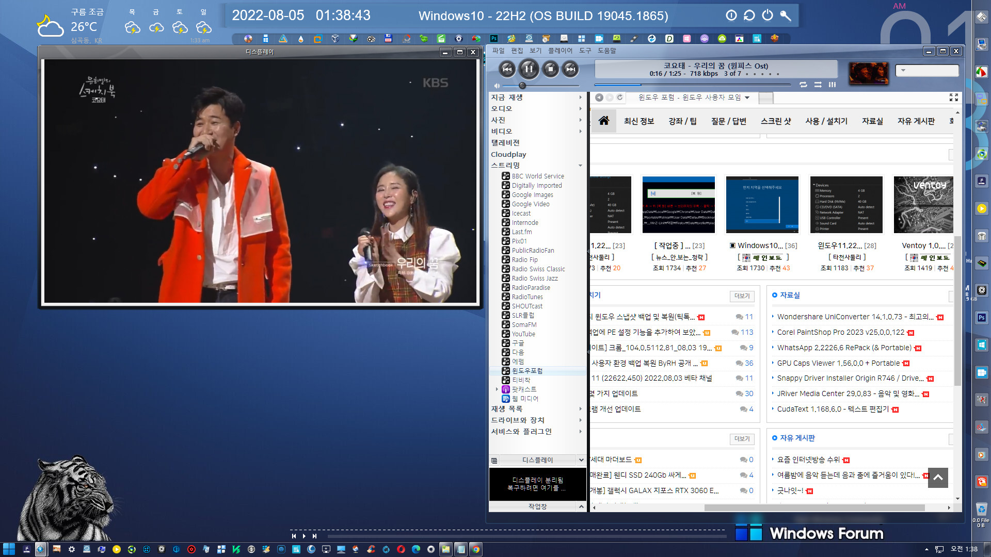Seek within the song progress bar

point(692,85)
